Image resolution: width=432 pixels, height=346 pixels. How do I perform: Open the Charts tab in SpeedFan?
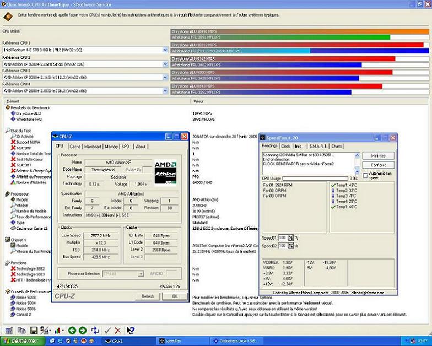click(x=336, y=147)
